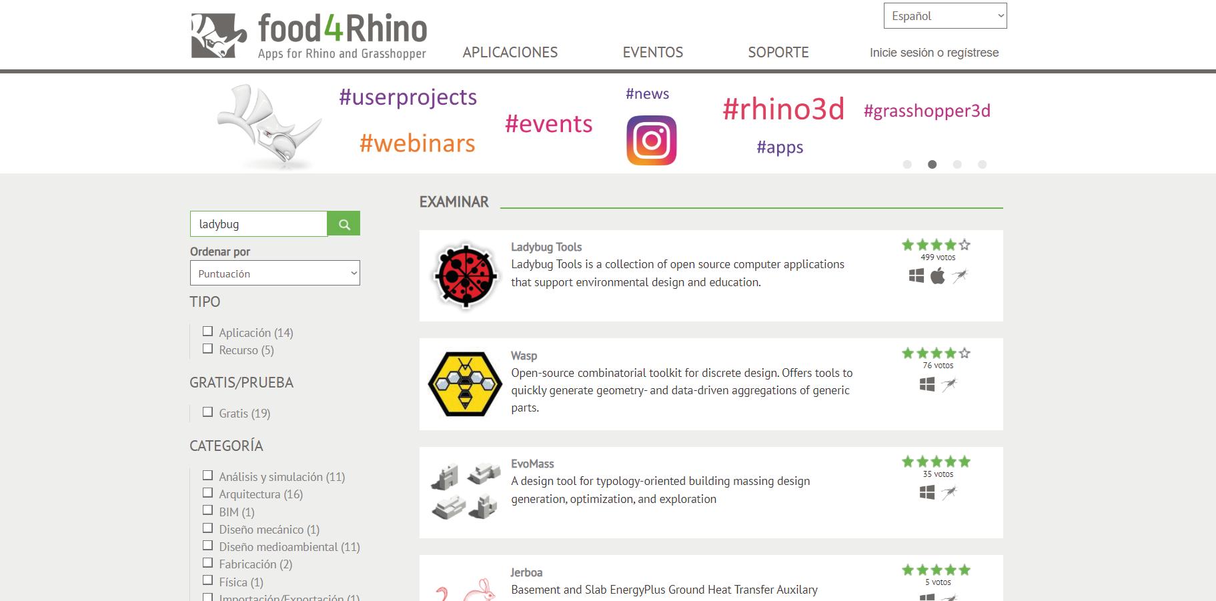Click Grasshopper icon on EvoMass row
The image size is (1216, 601).
coord(949,492)
